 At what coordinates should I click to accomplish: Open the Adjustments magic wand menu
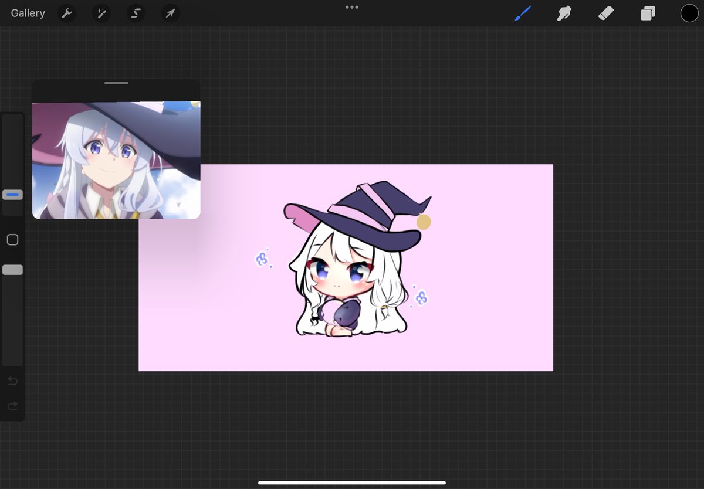[101, 13]
